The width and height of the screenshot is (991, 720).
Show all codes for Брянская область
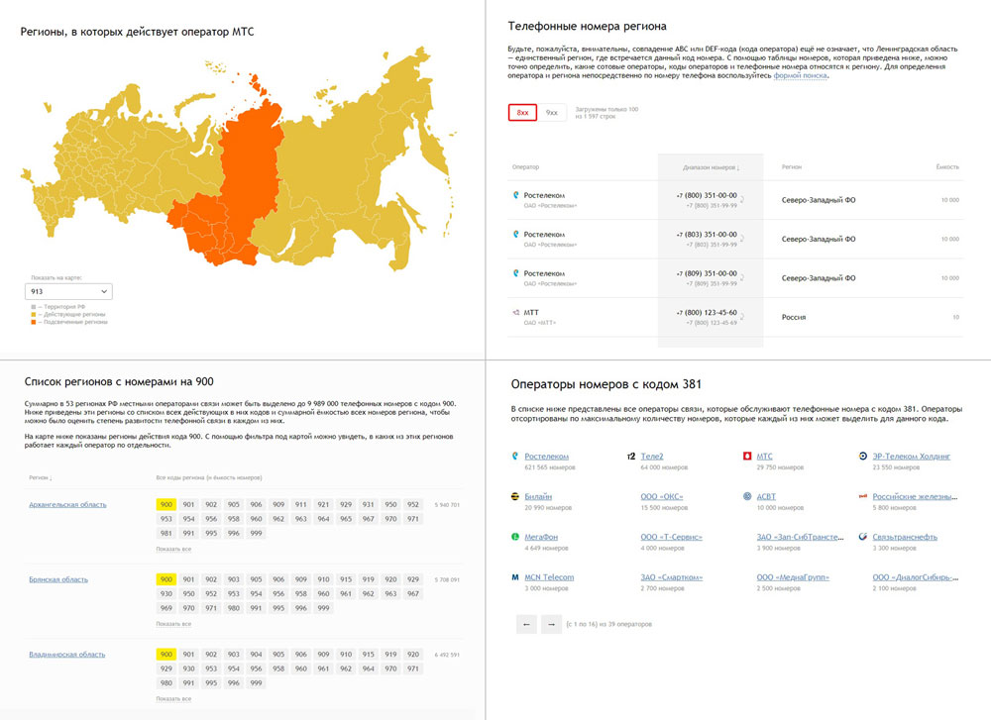(173, 624)
